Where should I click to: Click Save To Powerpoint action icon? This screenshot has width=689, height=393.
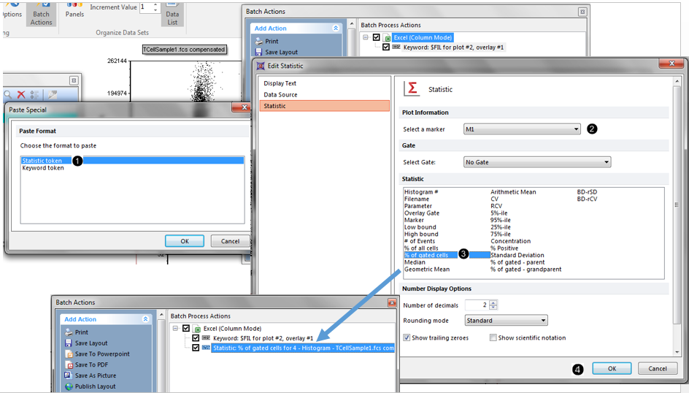(70, 354)
